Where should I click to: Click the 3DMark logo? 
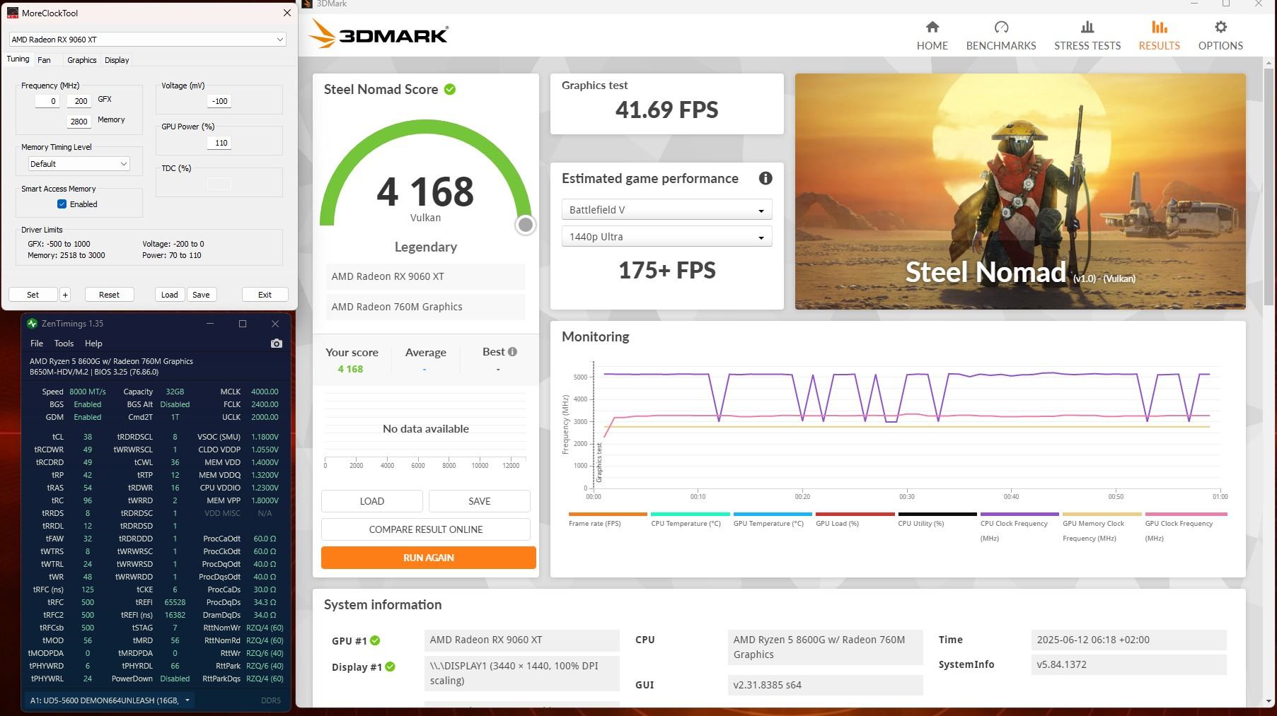pos(379,34)
